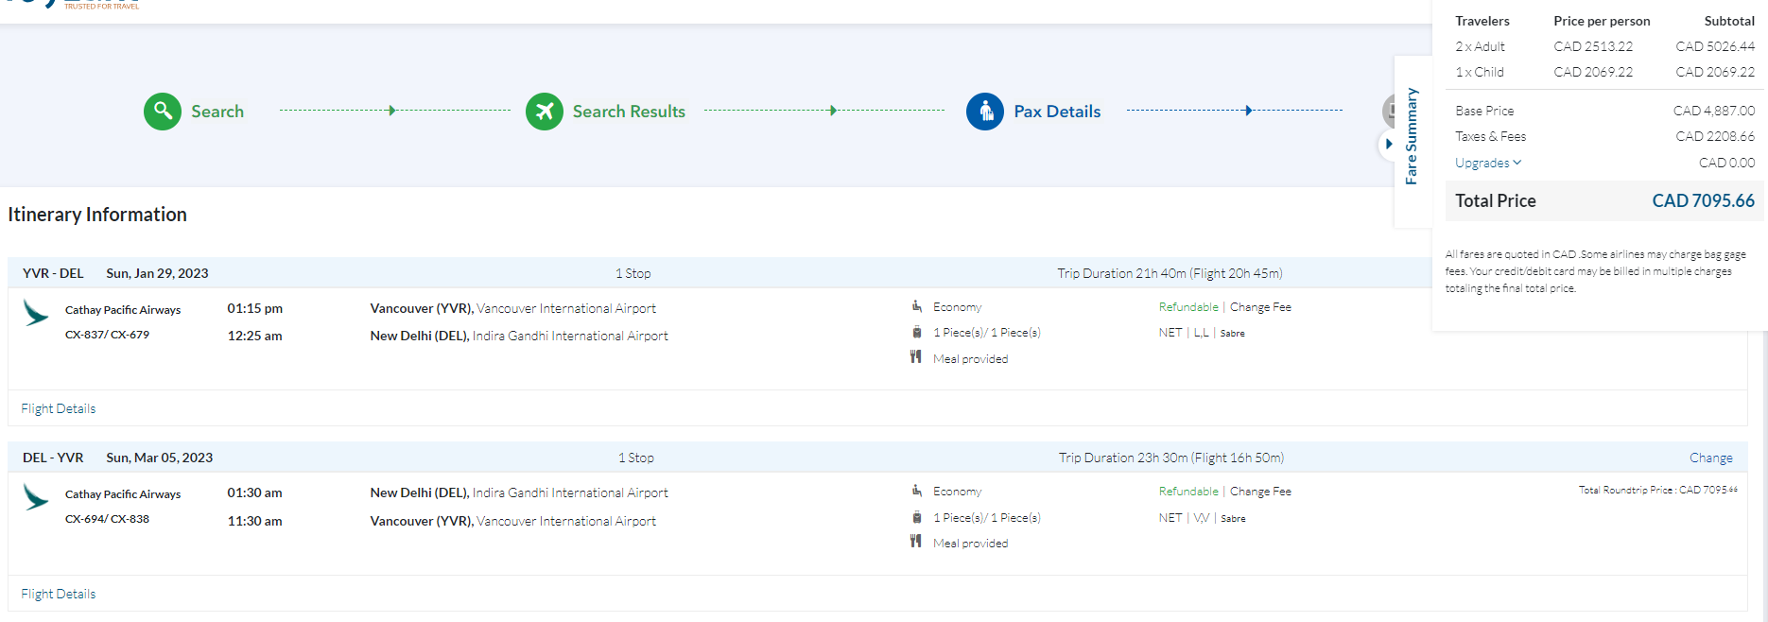1768x622 pixels.
Task: Expand the Upgrades dropdown in fare summary
Action: 1488,163
